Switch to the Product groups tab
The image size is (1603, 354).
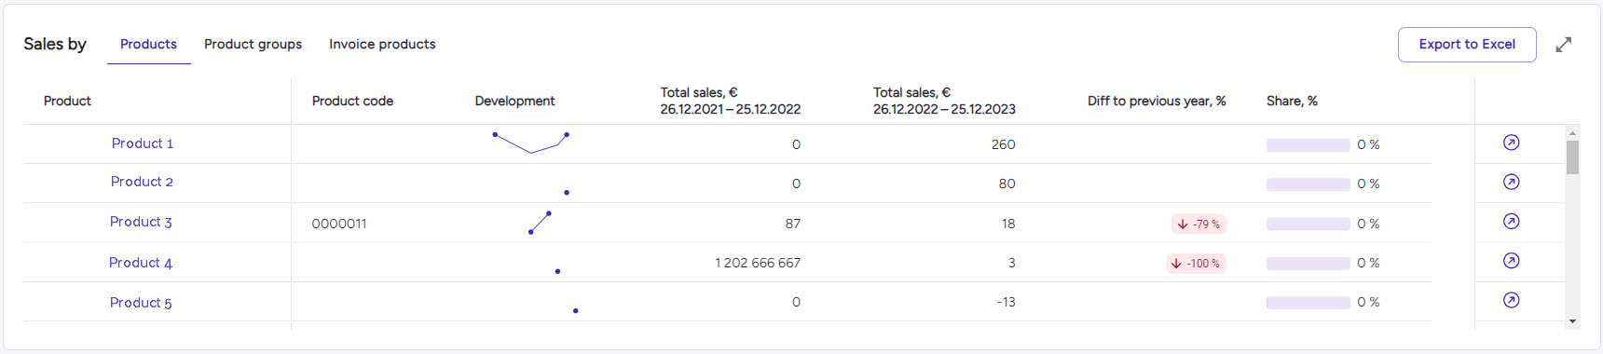(253, 44)
